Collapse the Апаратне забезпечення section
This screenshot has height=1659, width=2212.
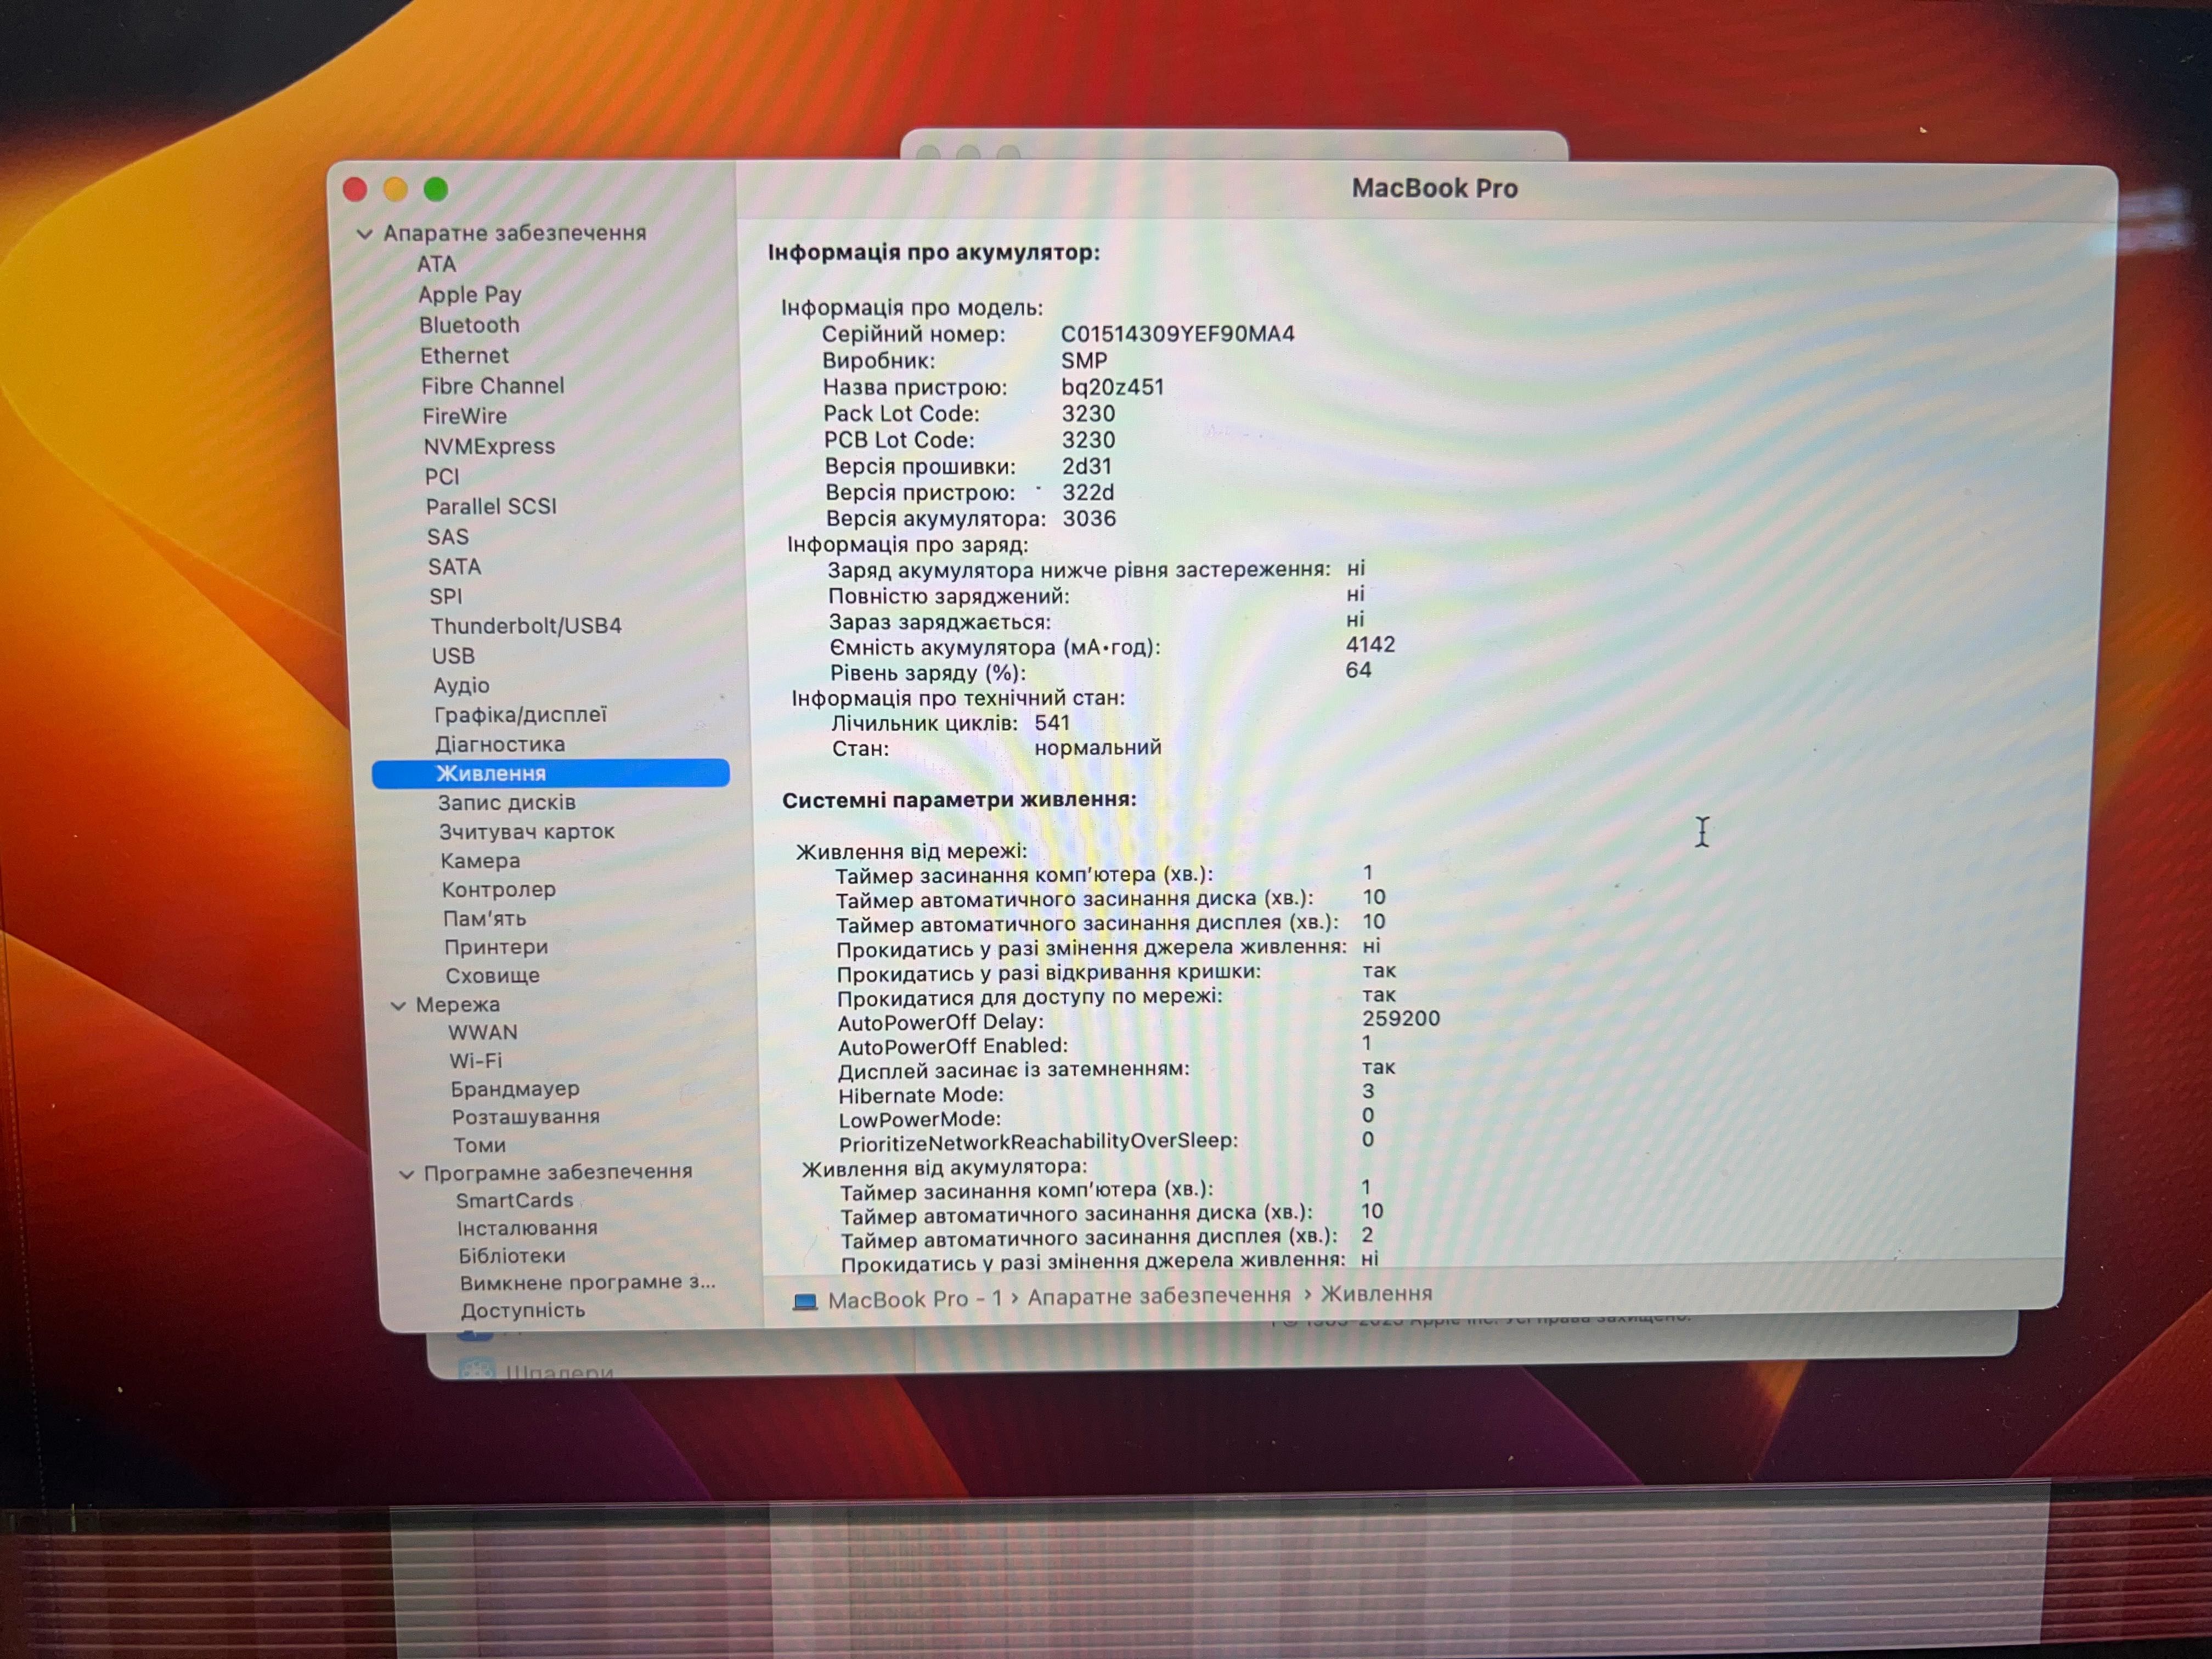click(x=365, y=234)
